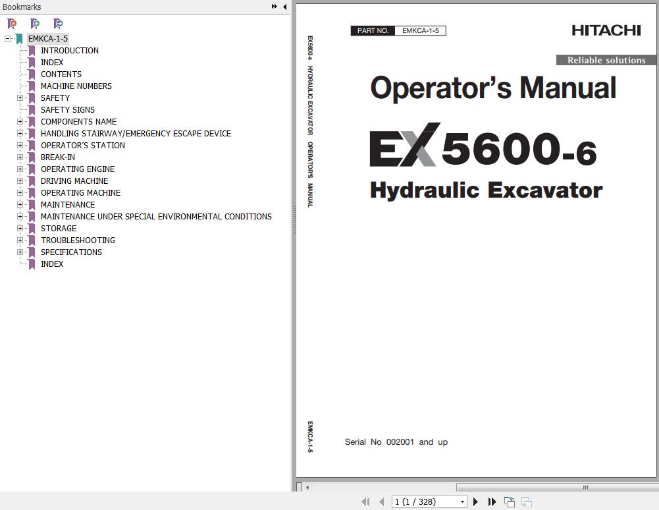Click the double-arrow panel options icon
659x510 pixels.
(274, 7)
